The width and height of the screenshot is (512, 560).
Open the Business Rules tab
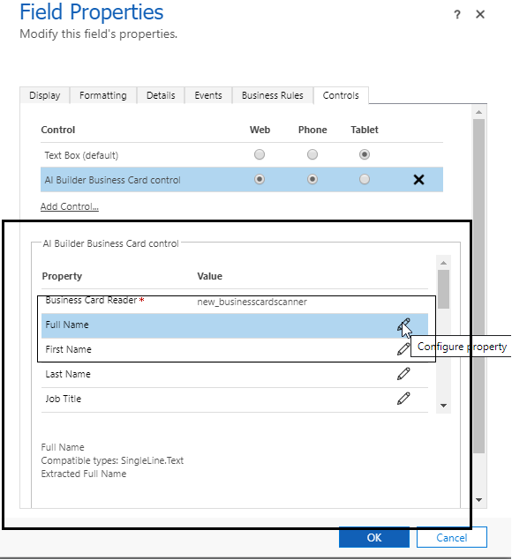tap(273, 95)
